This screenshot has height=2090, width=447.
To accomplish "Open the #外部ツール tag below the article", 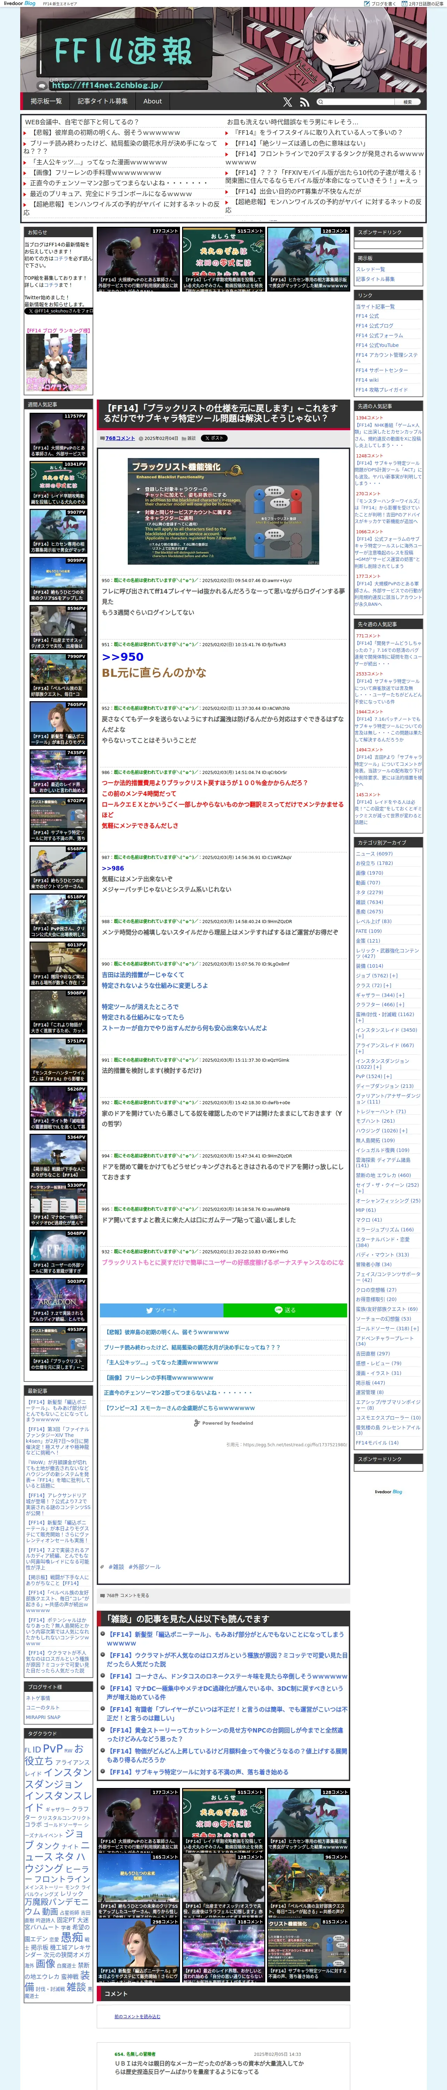I will point(144,1567).
